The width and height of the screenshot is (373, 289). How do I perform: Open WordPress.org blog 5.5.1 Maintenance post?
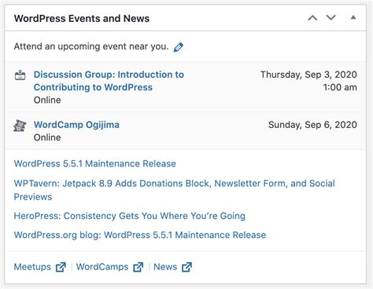(x=140, y=235)
